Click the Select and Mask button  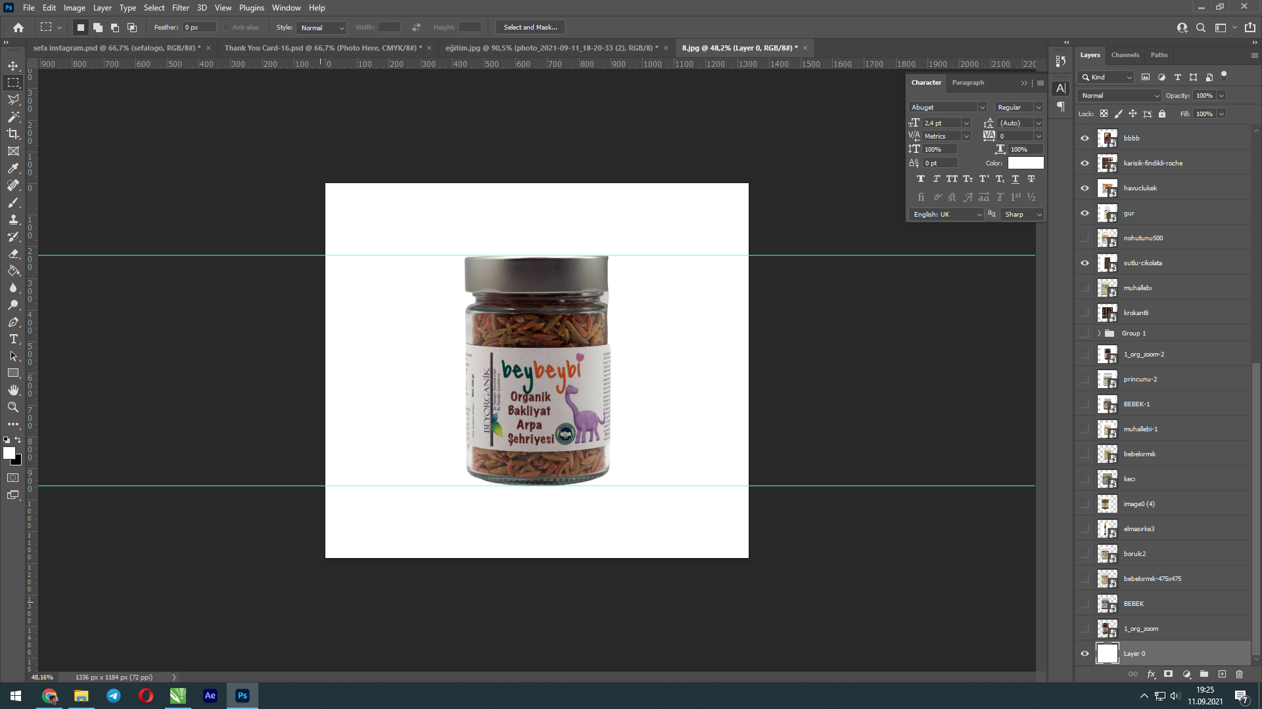(x=530, y=28)
